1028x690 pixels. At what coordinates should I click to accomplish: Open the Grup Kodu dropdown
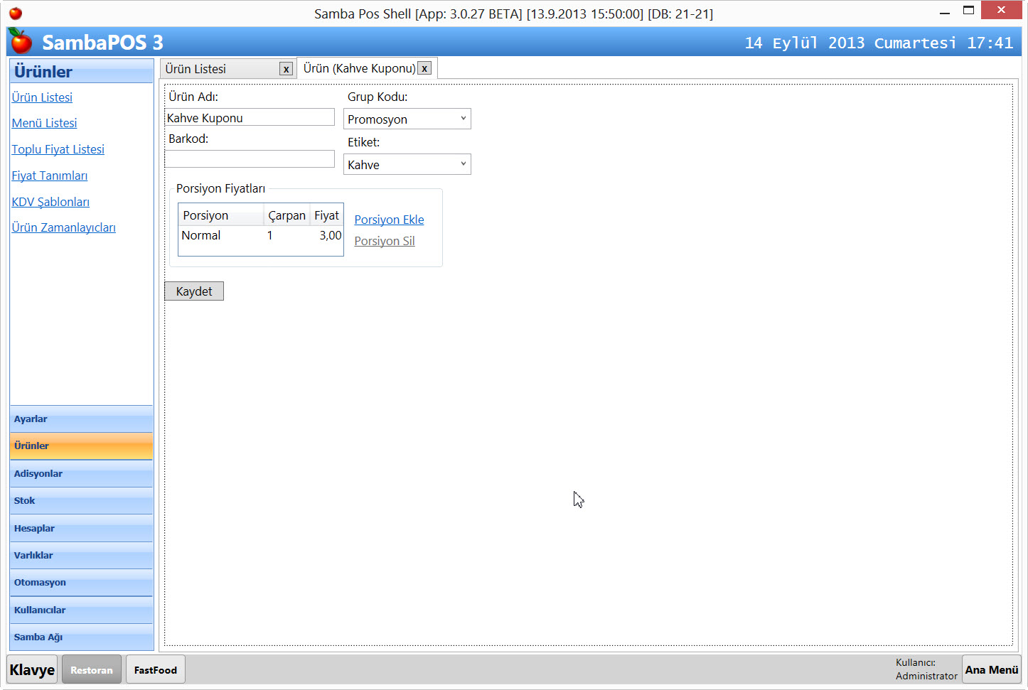pos(407,119)
